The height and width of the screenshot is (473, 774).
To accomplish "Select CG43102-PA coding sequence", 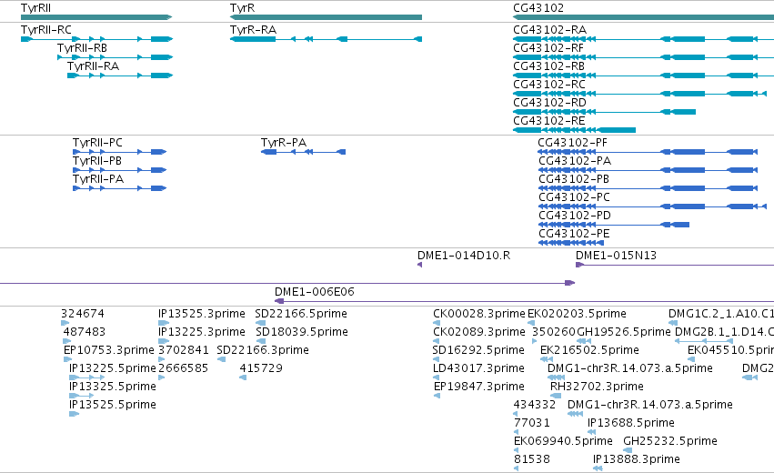I will click(x=648, y=170).
